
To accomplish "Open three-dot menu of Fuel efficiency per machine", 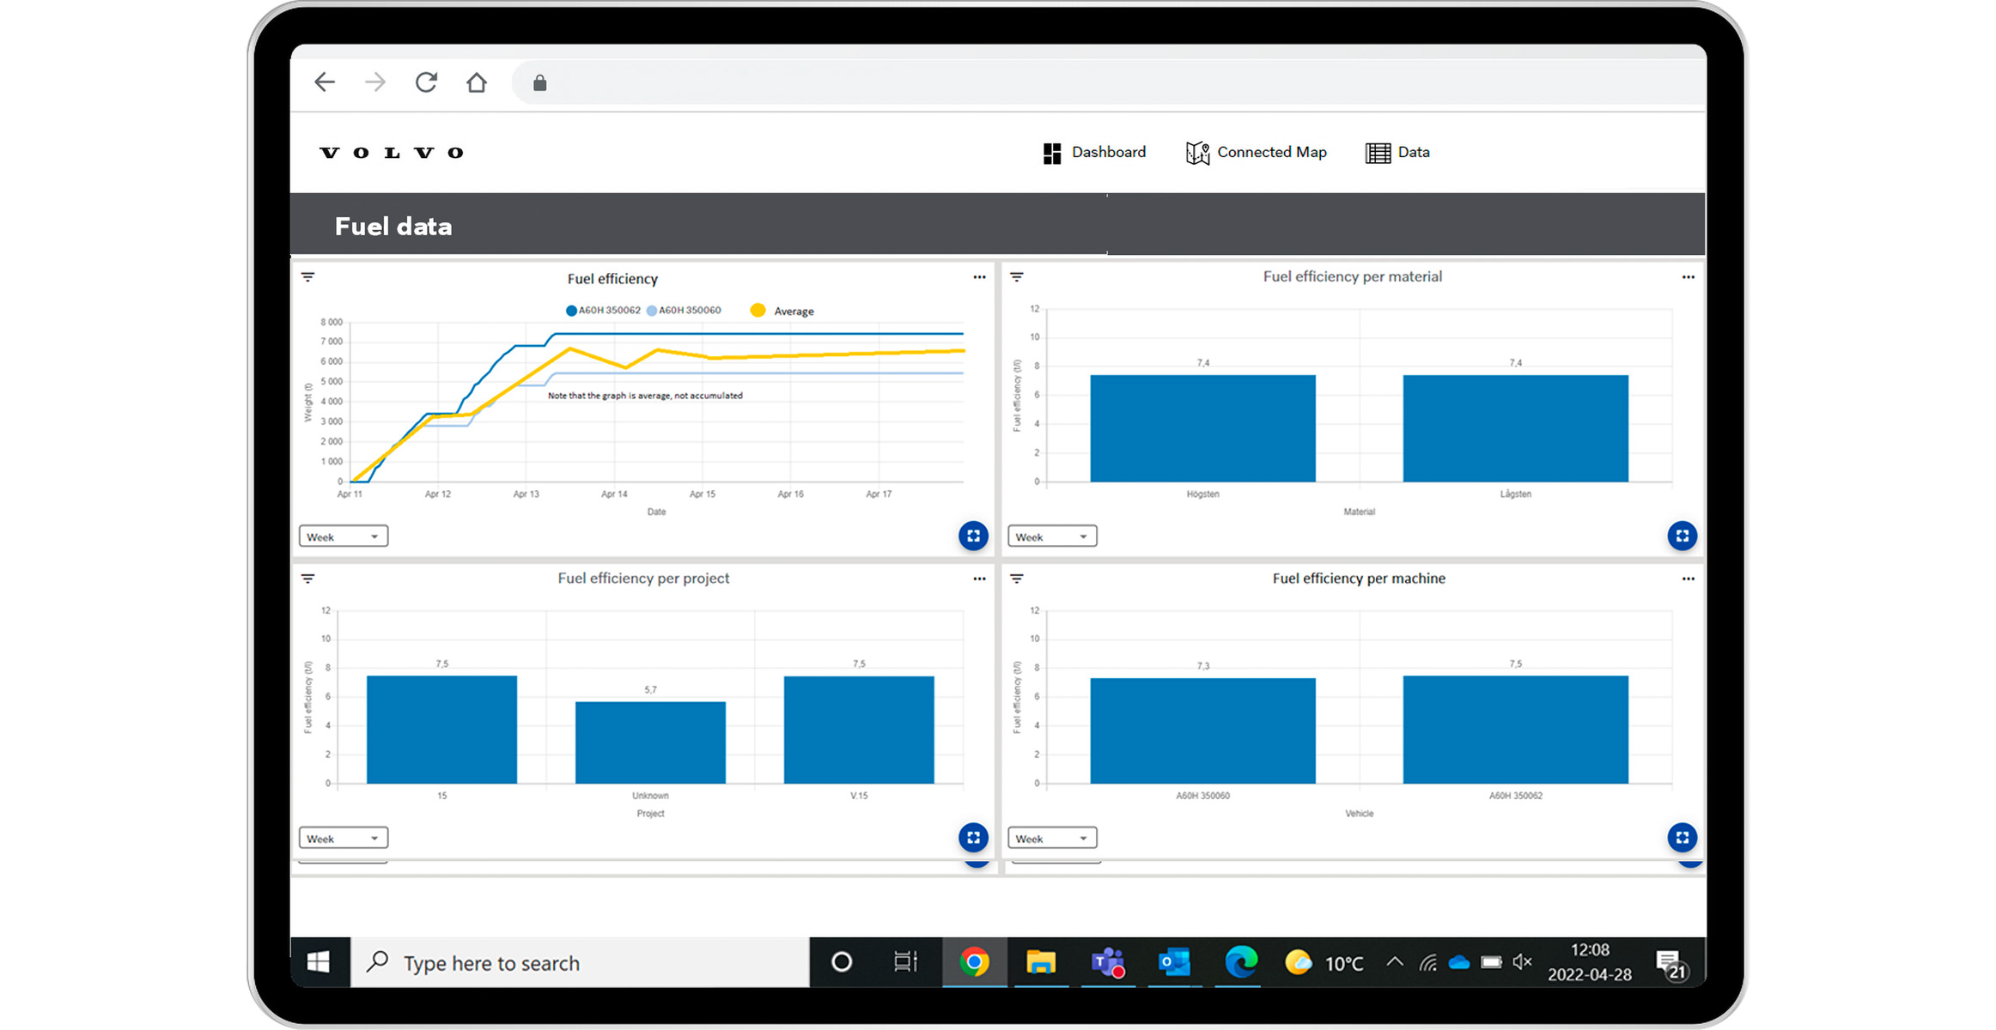I will pos(1688,579).
